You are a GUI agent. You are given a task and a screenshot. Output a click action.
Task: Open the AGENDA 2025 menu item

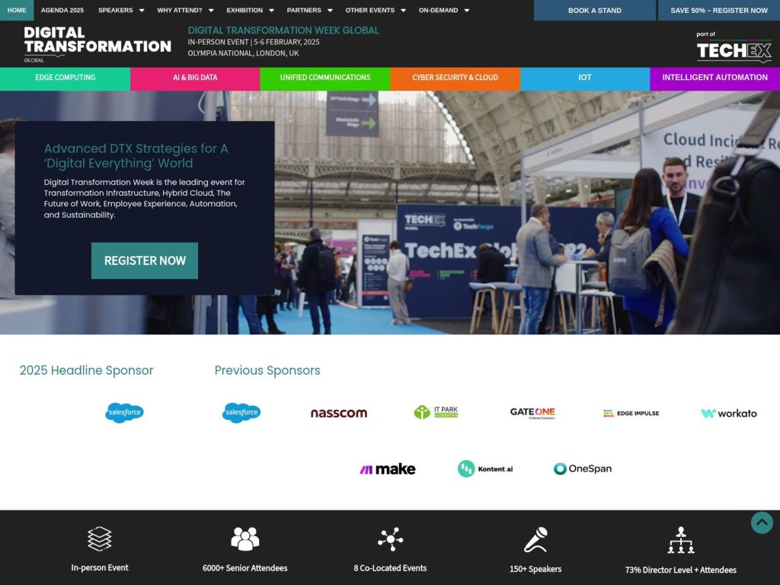(x=64, y=11)
